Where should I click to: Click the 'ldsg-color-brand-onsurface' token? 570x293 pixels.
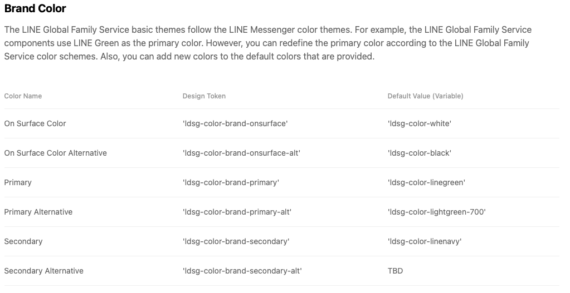[235, 123]
